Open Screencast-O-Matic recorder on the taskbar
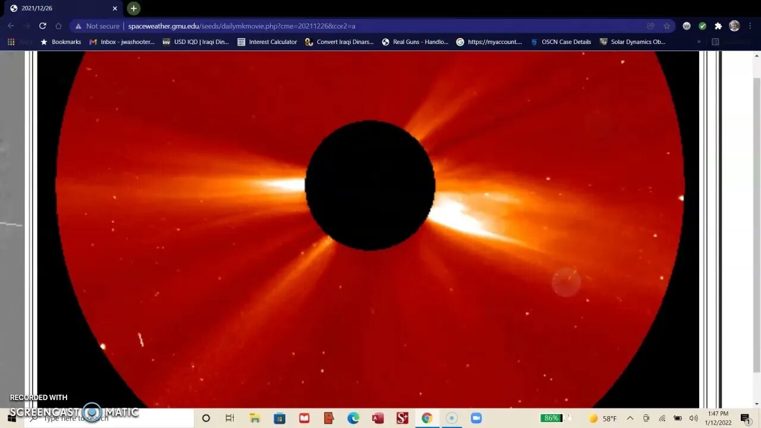The height and width of the screenshot is (428, 761). [x=451, y=418]
